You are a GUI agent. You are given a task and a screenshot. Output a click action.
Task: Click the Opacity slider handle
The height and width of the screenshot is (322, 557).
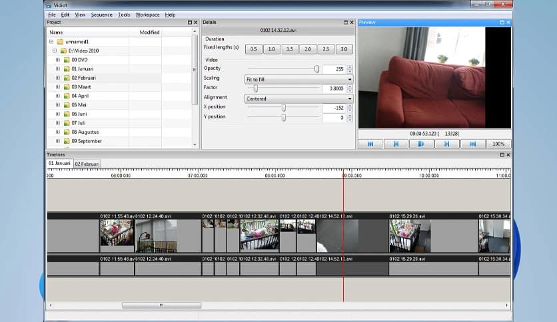316,69
